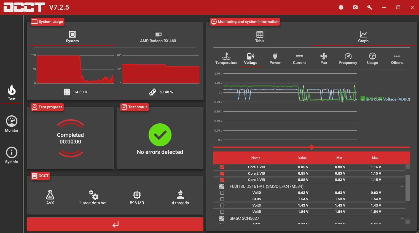Open the SysInfo section in sidebar
The height and width of the screenshot is (233, 419).
click(x=12, y=155)
